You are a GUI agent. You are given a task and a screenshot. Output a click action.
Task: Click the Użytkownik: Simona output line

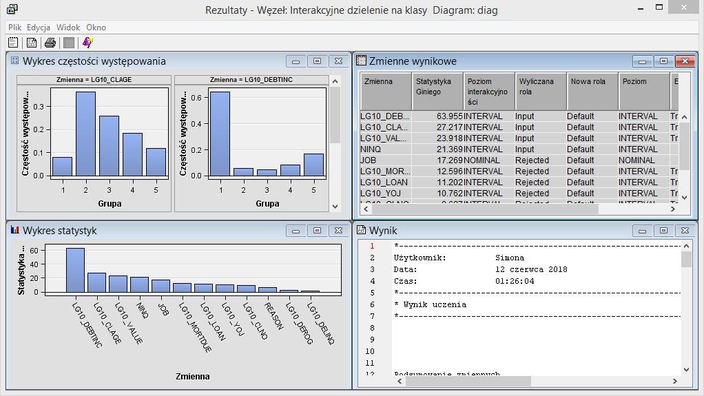pyautogui.click(x=459, y=258)
